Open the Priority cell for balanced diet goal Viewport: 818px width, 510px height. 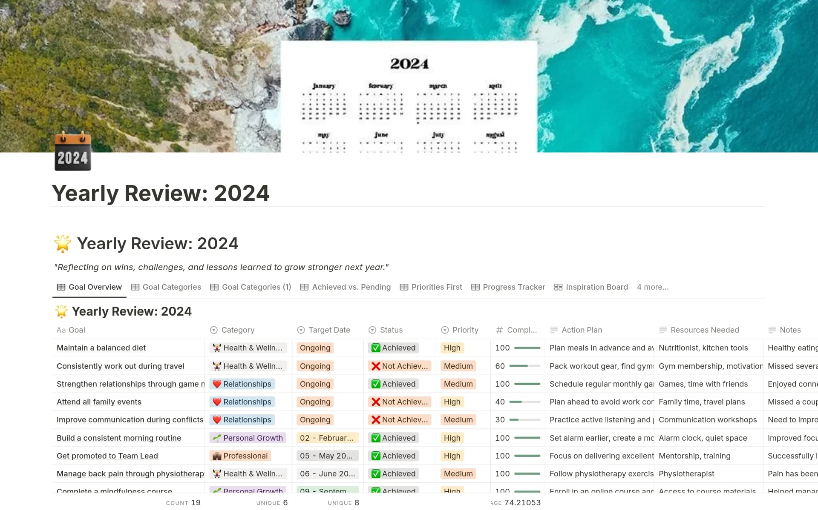(452, 348)
